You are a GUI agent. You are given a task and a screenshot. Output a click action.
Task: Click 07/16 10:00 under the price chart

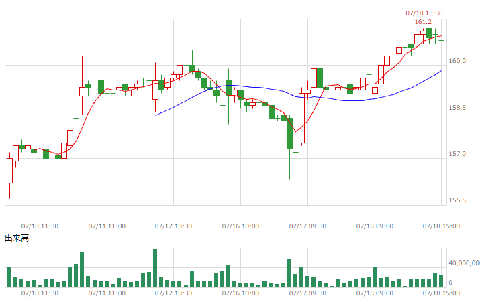[x=240, y=226]
